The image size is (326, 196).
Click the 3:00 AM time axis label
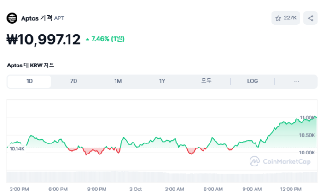(175, 189)
